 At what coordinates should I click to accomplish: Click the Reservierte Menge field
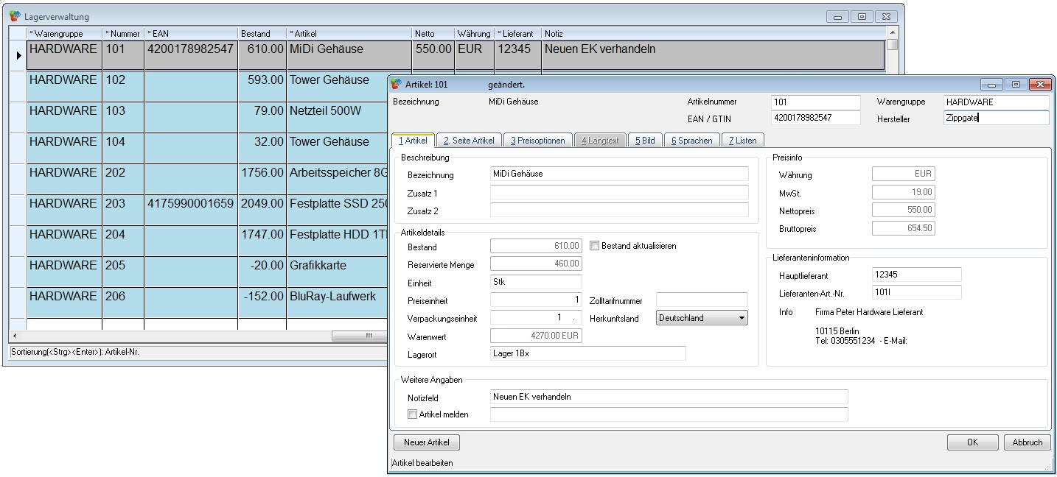tap(536, 264)
